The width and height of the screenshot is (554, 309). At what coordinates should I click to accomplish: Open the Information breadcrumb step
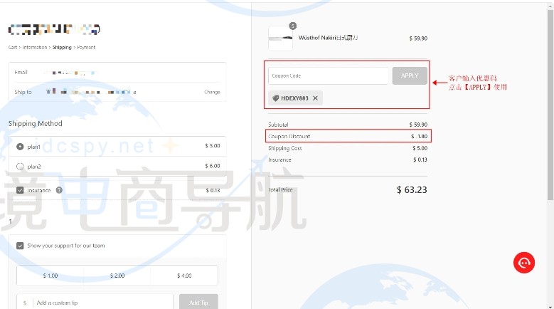point(35,48)
